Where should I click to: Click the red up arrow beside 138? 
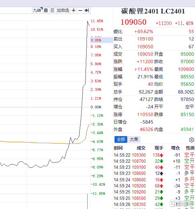pos(162,155)
